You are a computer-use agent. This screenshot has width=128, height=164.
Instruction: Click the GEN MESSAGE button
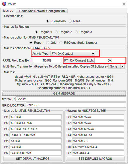pos(64,93)
